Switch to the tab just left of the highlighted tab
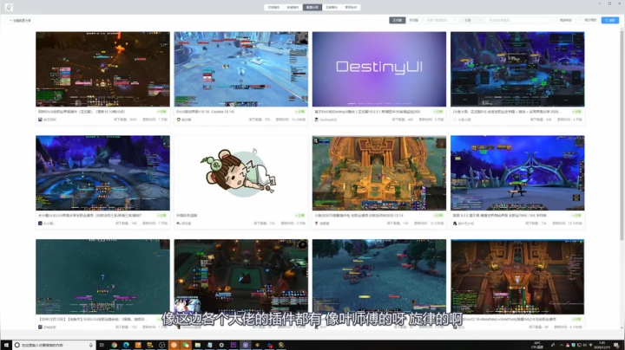625x350 pixels. point(293,7)
